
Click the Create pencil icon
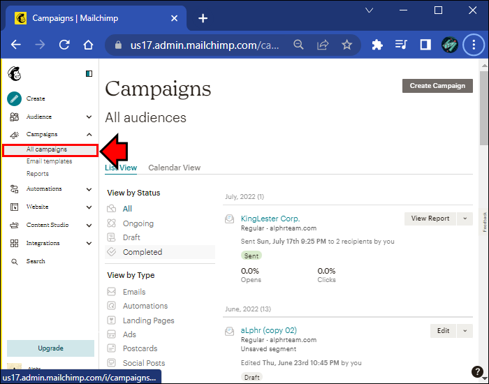tap(14, 99)
